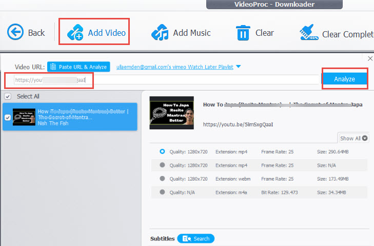This screenshot has width=374, height=246.
Task: Click the Clear Completed broom icon
Action: pyautogui.click(x=309, y=32)
